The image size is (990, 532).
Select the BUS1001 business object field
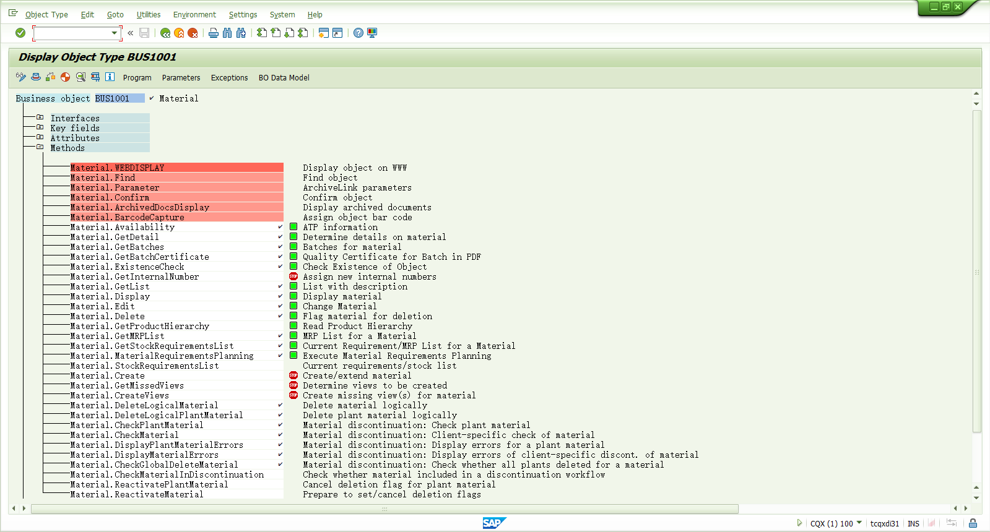point(119,98)
